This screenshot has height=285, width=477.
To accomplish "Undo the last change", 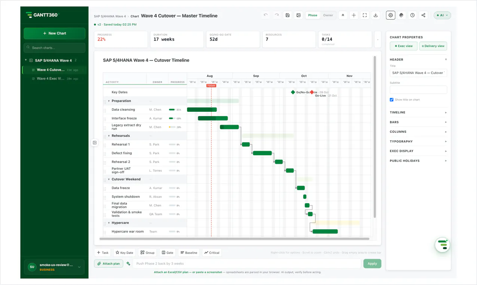I will tap(266, 15).
